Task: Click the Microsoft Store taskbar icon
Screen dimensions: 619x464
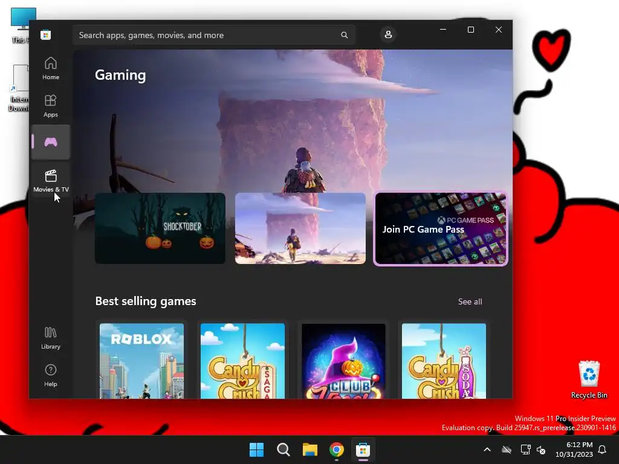Action: tap(363, 449)
